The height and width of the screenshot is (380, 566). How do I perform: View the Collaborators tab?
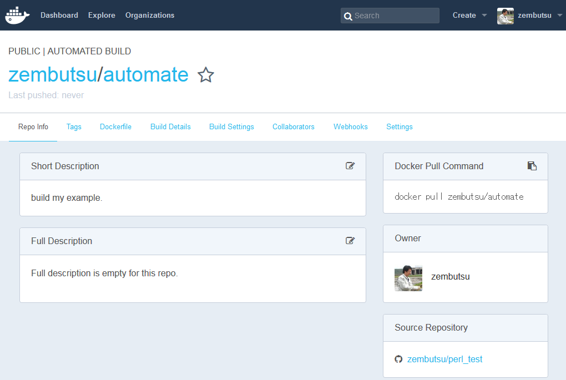coord(294,126)
